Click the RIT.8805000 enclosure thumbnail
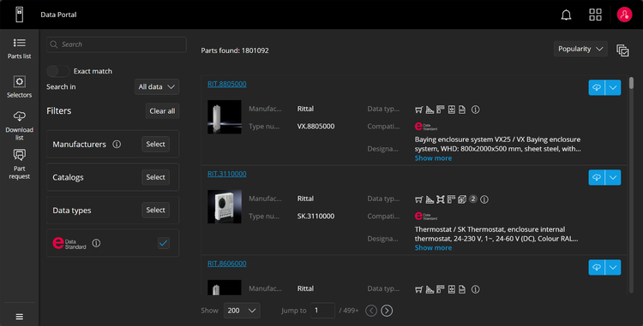The width and height of the screenshot is (643, 326). coord(225,117)
